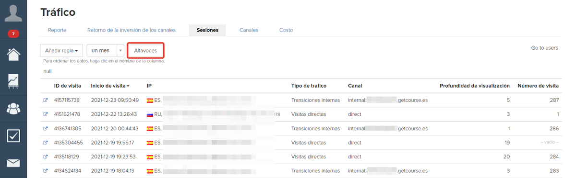This screenshot has width=576, height=178.
Task: Open the user profile avatar icon
Action: (13, 12)
